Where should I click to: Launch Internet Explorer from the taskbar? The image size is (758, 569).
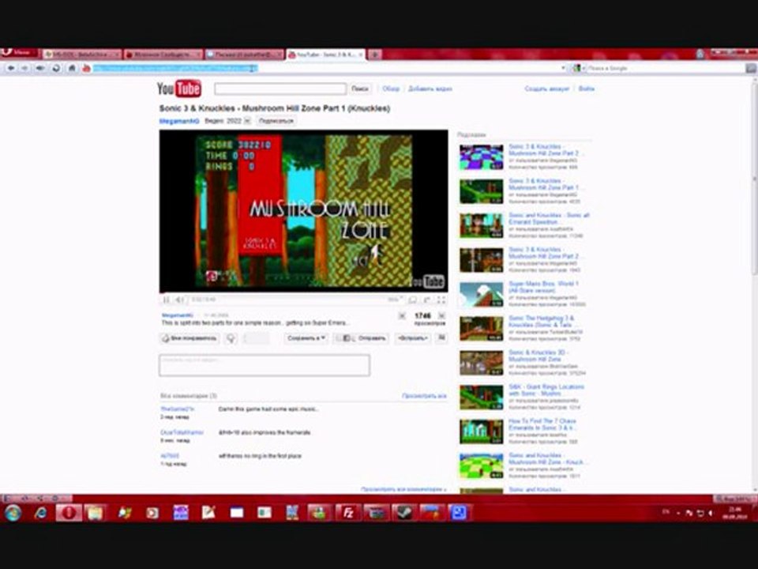tap(40, 512)
